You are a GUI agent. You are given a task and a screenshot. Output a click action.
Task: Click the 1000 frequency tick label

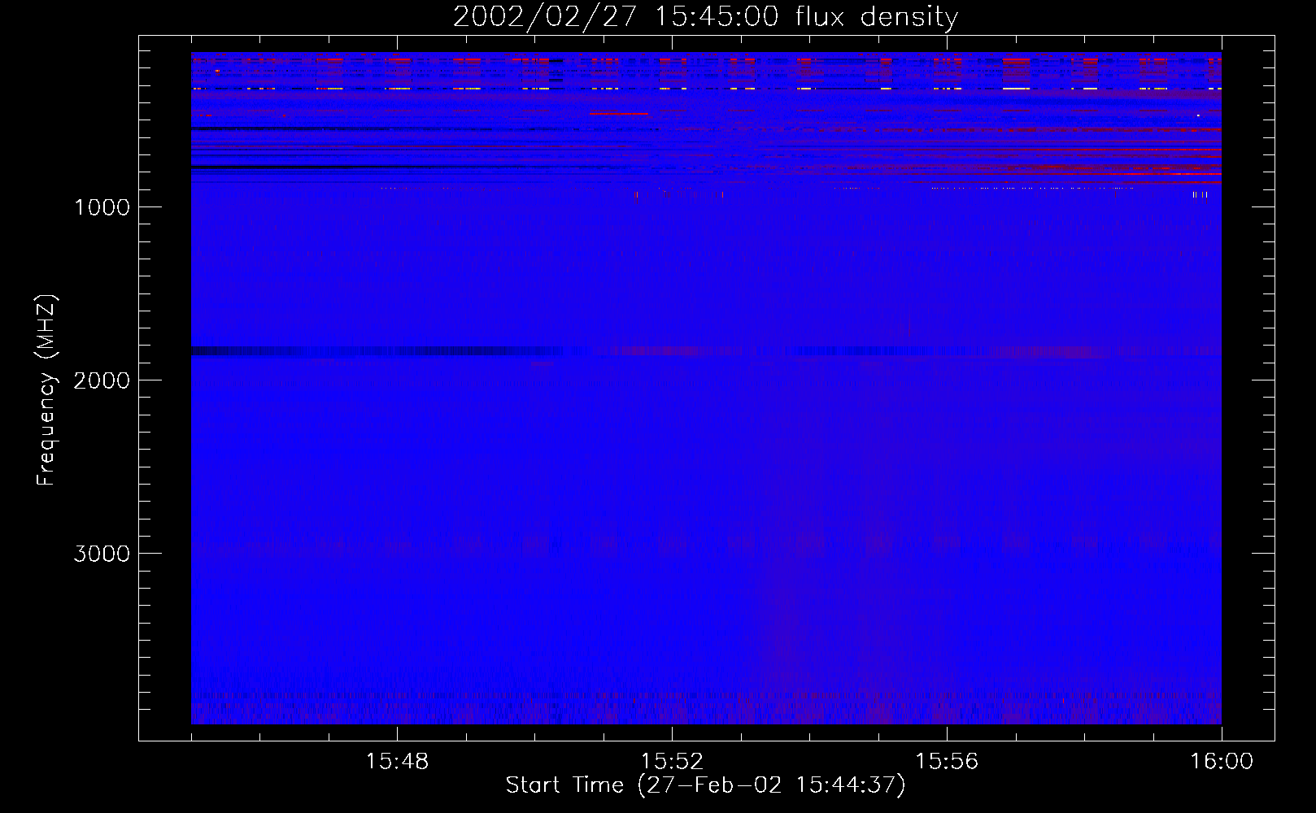pyautogui.click(x=102, y=207)
